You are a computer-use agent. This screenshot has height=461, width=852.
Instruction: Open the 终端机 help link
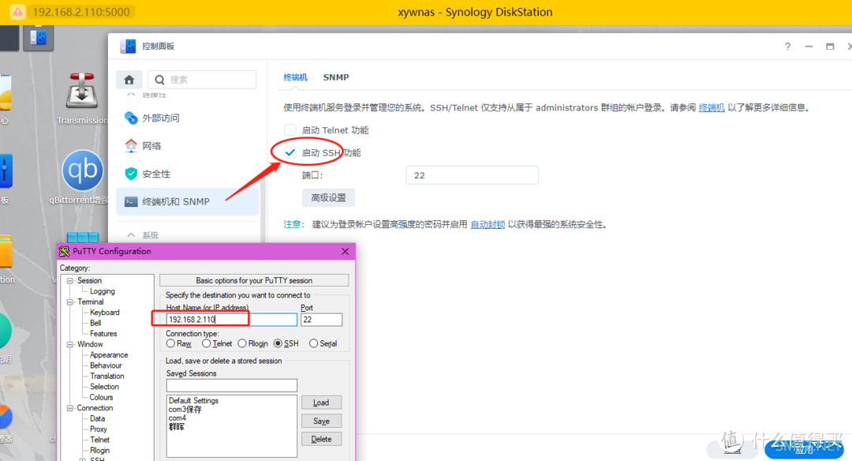point(712,107)
